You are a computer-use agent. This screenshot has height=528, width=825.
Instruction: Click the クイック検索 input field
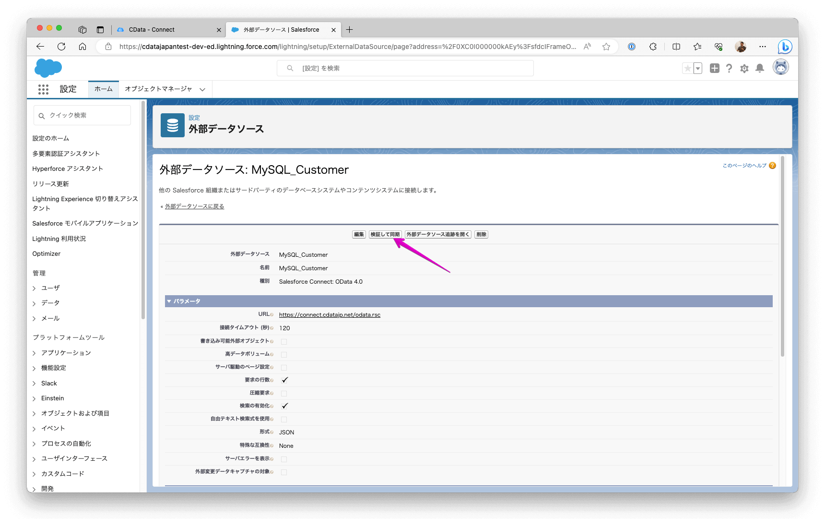[x=82, y=116]
